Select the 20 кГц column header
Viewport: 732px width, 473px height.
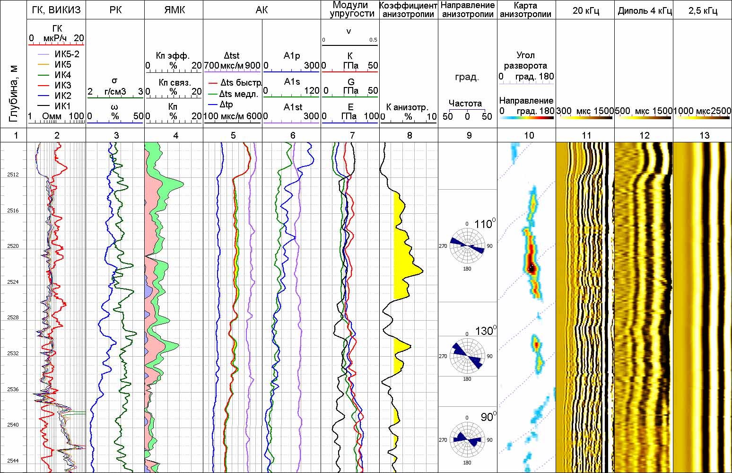pos(585,10)
